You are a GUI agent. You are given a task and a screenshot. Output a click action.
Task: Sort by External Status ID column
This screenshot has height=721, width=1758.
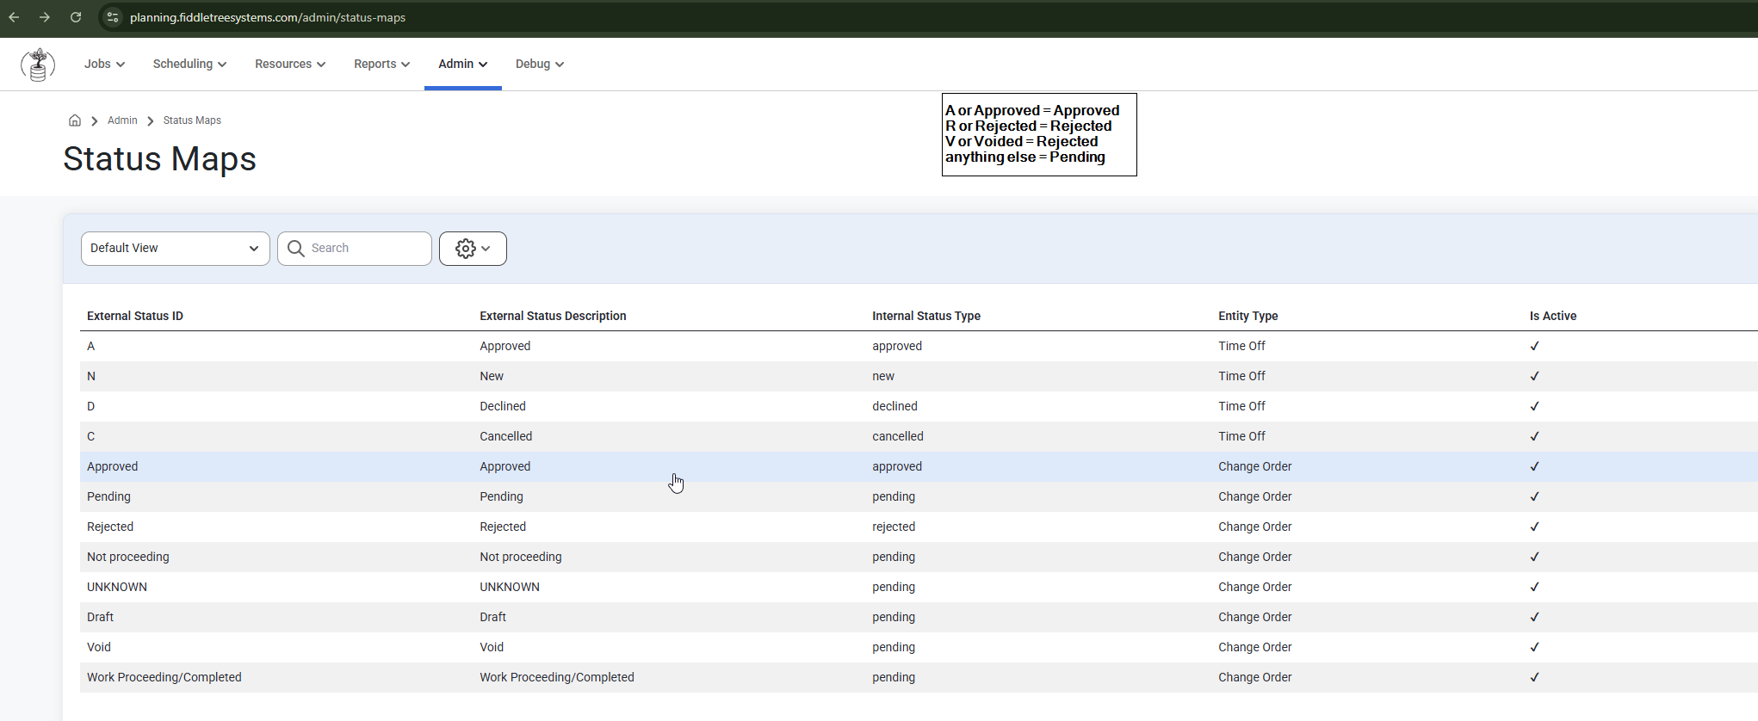[135, 316]
